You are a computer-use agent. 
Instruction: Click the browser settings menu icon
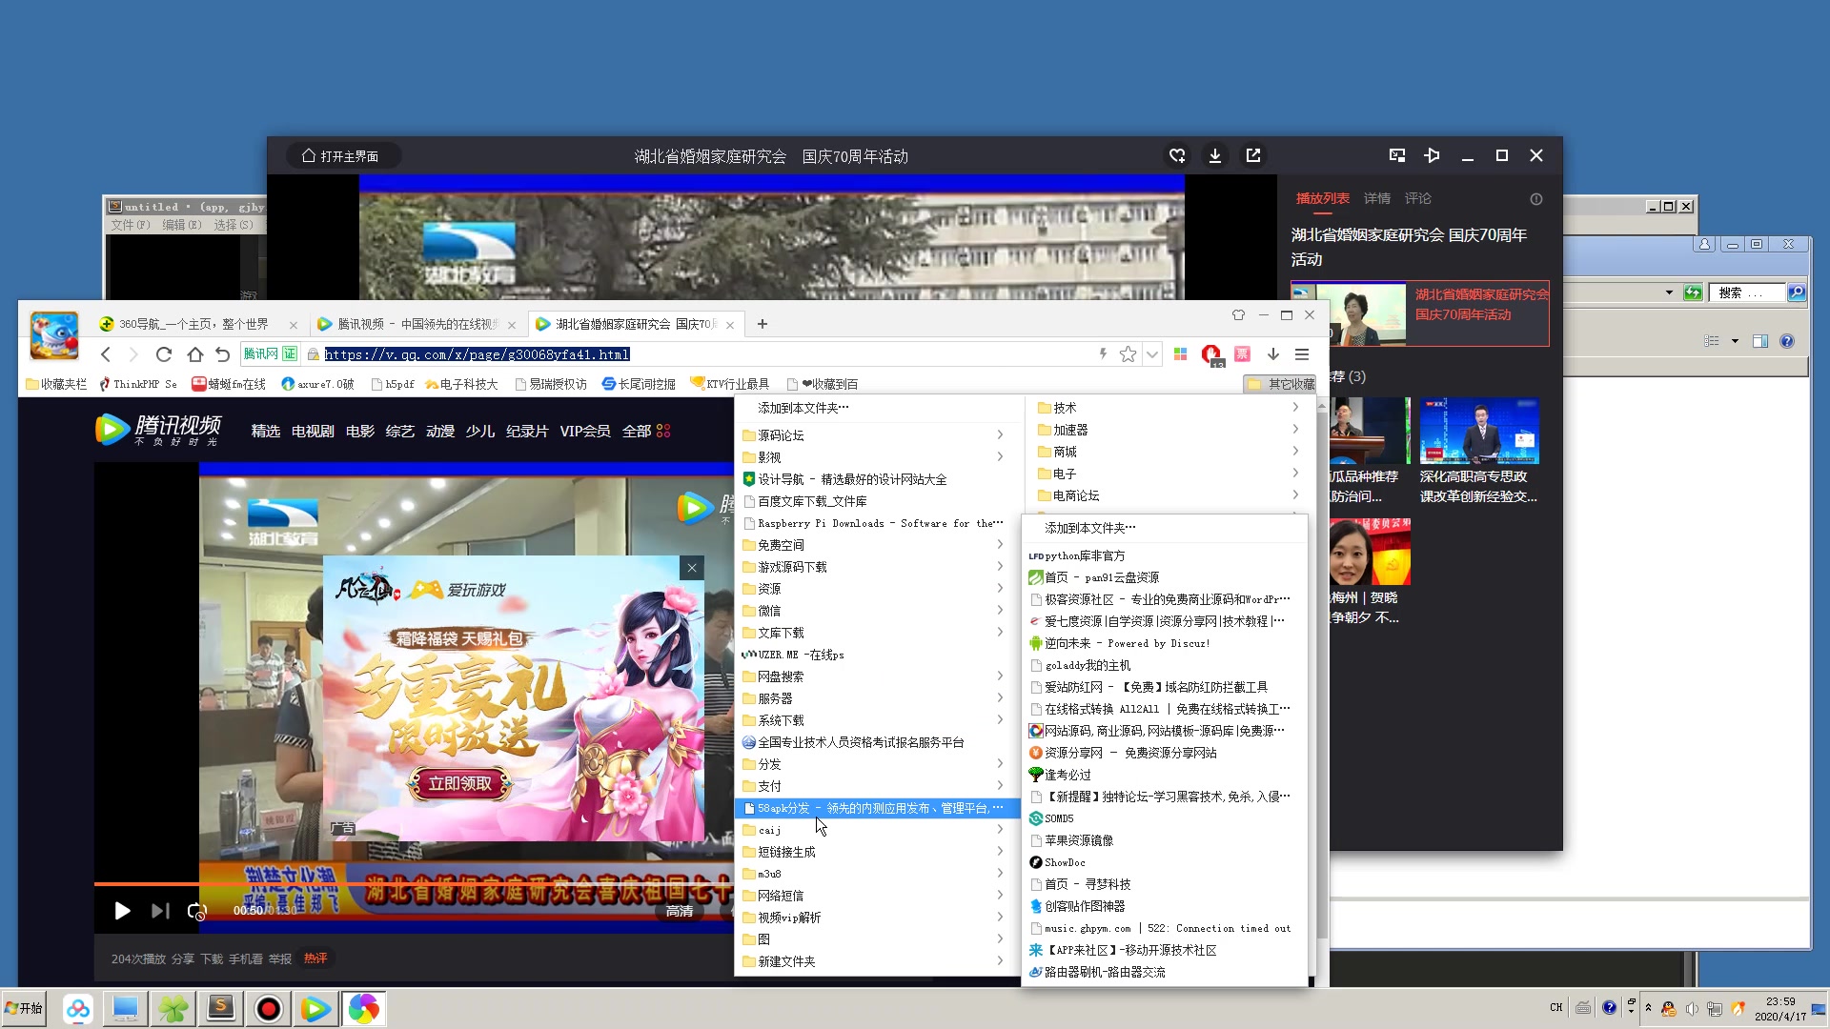1303,354
